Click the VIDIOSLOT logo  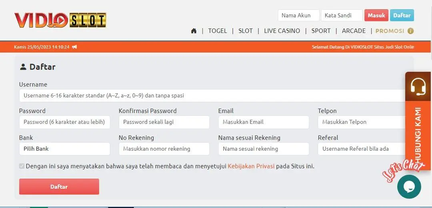pos(60,20)
